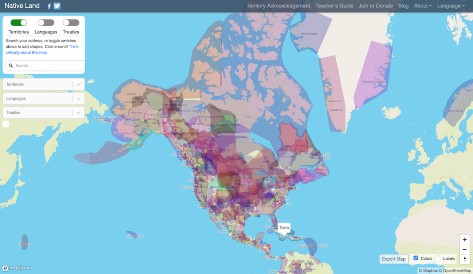Open the Treaties dropdown selector

[44, 113]
